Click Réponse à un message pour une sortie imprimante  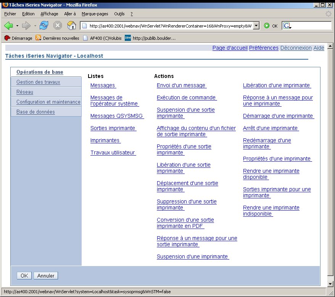tap(197, 241)
